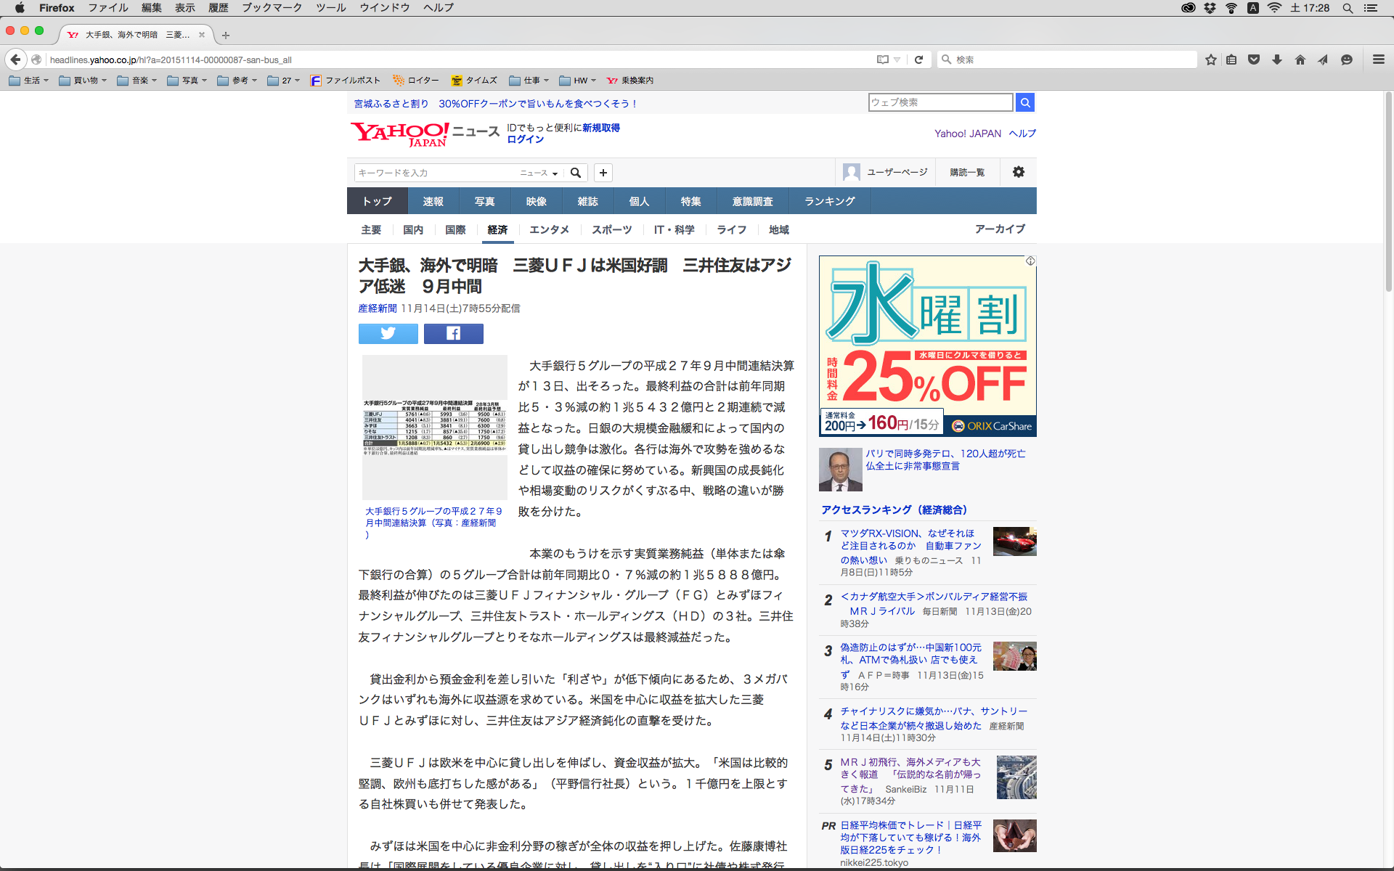The image size is (1394, 871).
Task: Open the Firefox hamburger menu
Action: 1378,60
